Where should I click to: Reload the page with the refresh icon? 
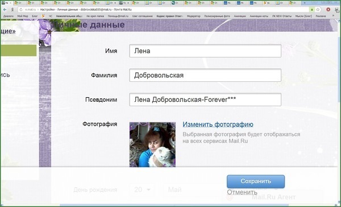pos(21,10)
